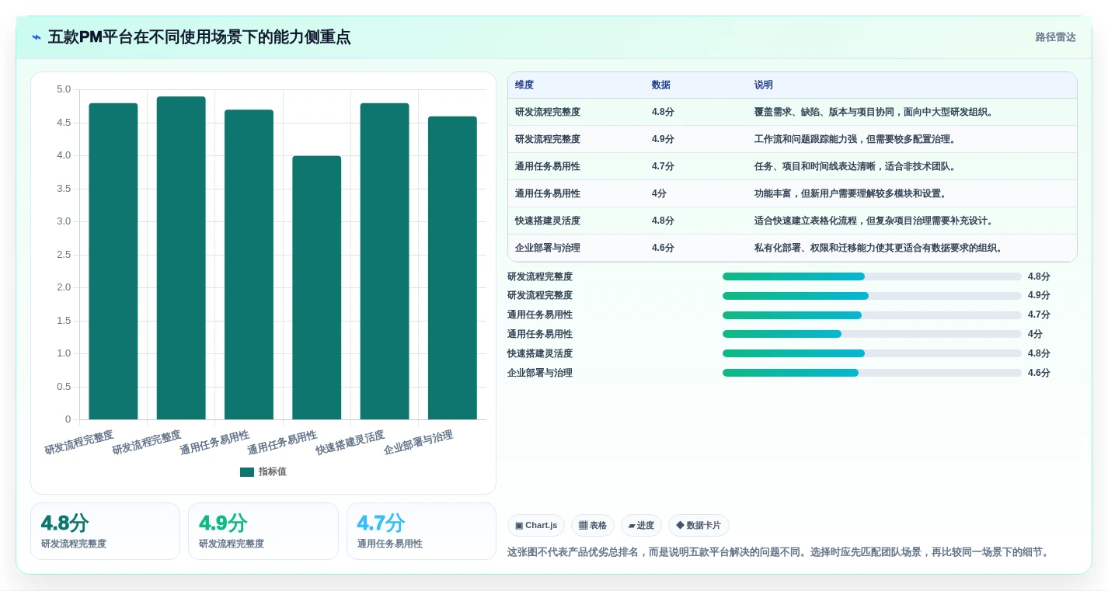Click the 4.6分 value beside the progress bar
This screenshot has height=591, width=1108.
coord(1039,373)
